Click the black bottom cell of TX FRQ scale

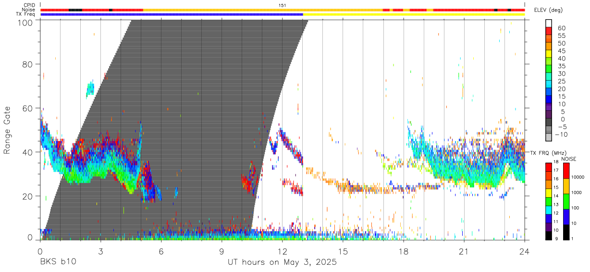pos(548,236)
